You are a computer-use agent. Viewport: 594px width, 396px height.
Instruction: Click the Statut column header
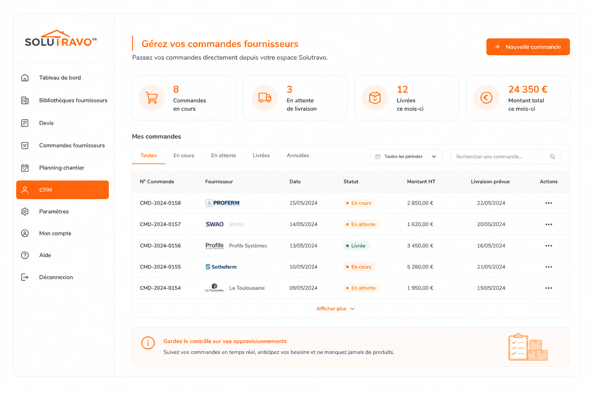(x=351, y=181)
